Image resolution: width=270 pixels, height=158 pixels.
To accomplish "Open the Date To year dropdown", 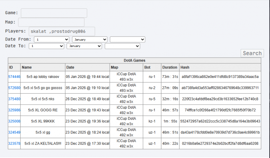I will (122, 46).
